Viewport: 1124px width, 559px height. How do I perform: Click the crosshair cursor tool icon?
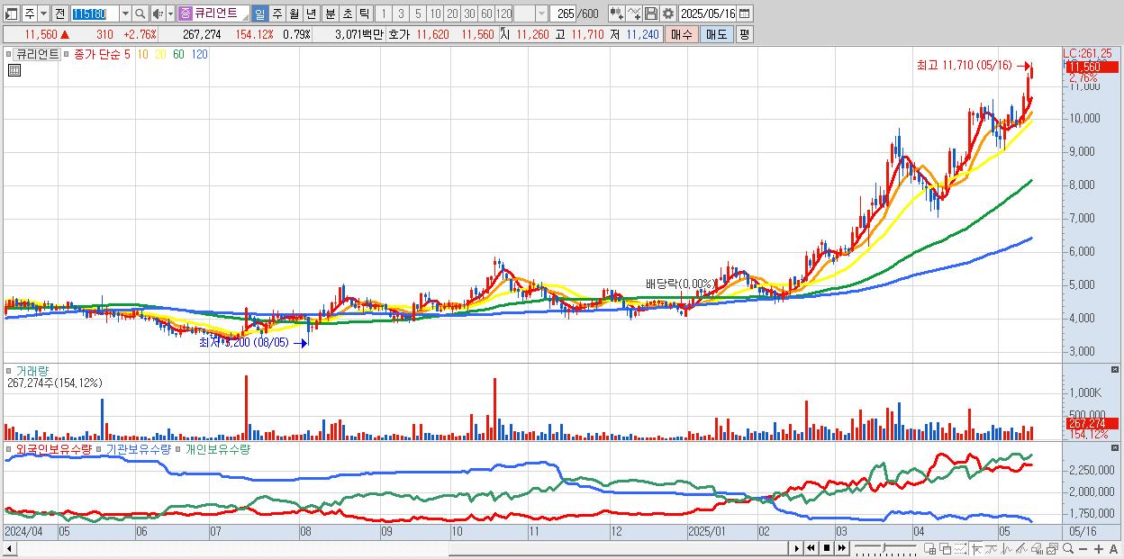(x=976, y=548)
